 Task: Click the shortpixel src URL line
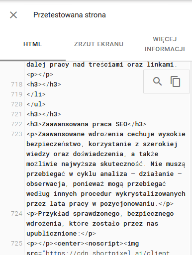(x=98, y=253)
